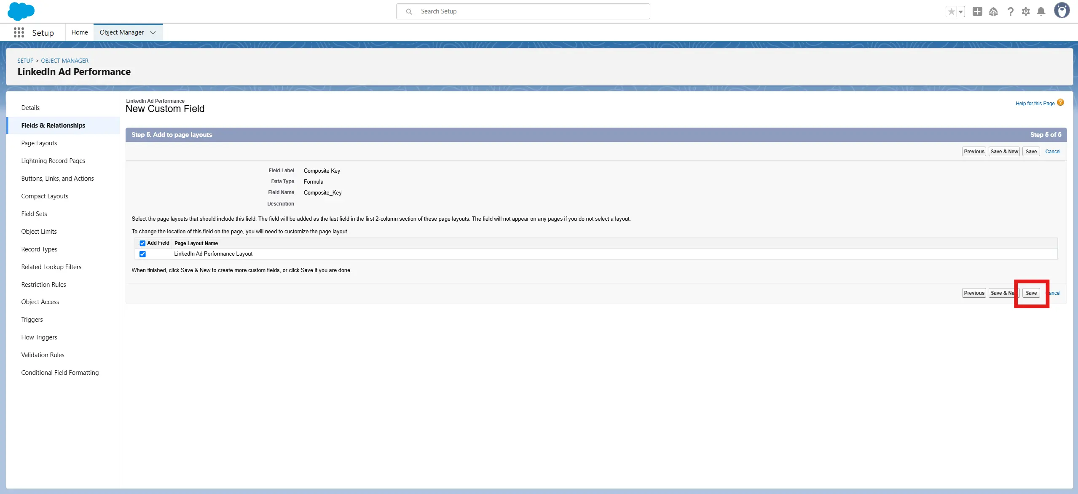Screen dimensions: 1078x494
Task: Open the notifications bell
Action: (1041, 11)
